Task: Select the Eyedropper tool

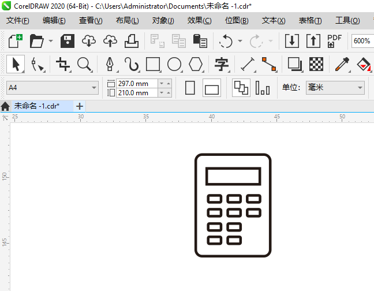Action: 342,64
